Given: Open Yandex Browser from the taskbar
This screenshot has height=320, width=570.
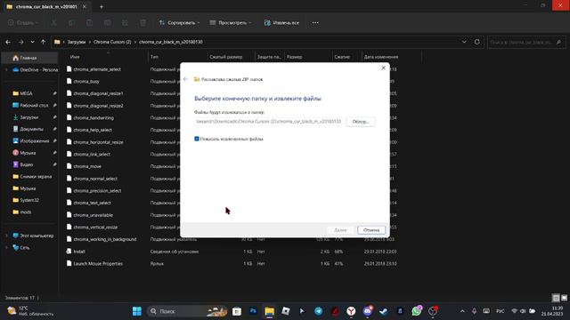Looking at the screenshot, I should coord(351,311).
